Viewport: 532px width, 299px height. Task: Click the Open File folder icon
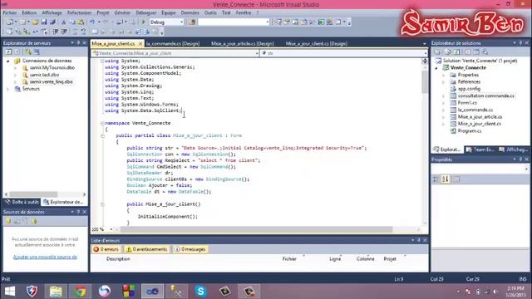[x=35, y=22]
